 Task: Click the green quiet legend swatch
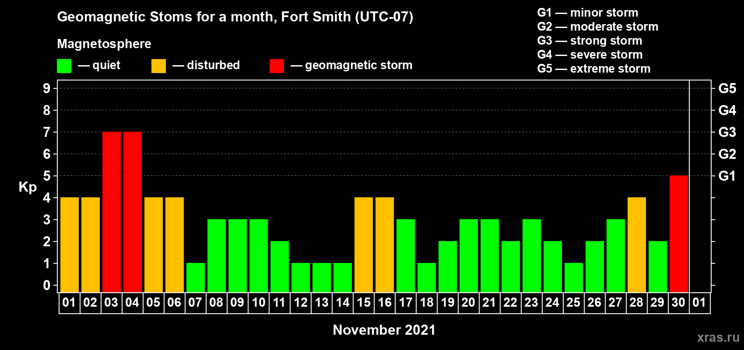[64, 66]
